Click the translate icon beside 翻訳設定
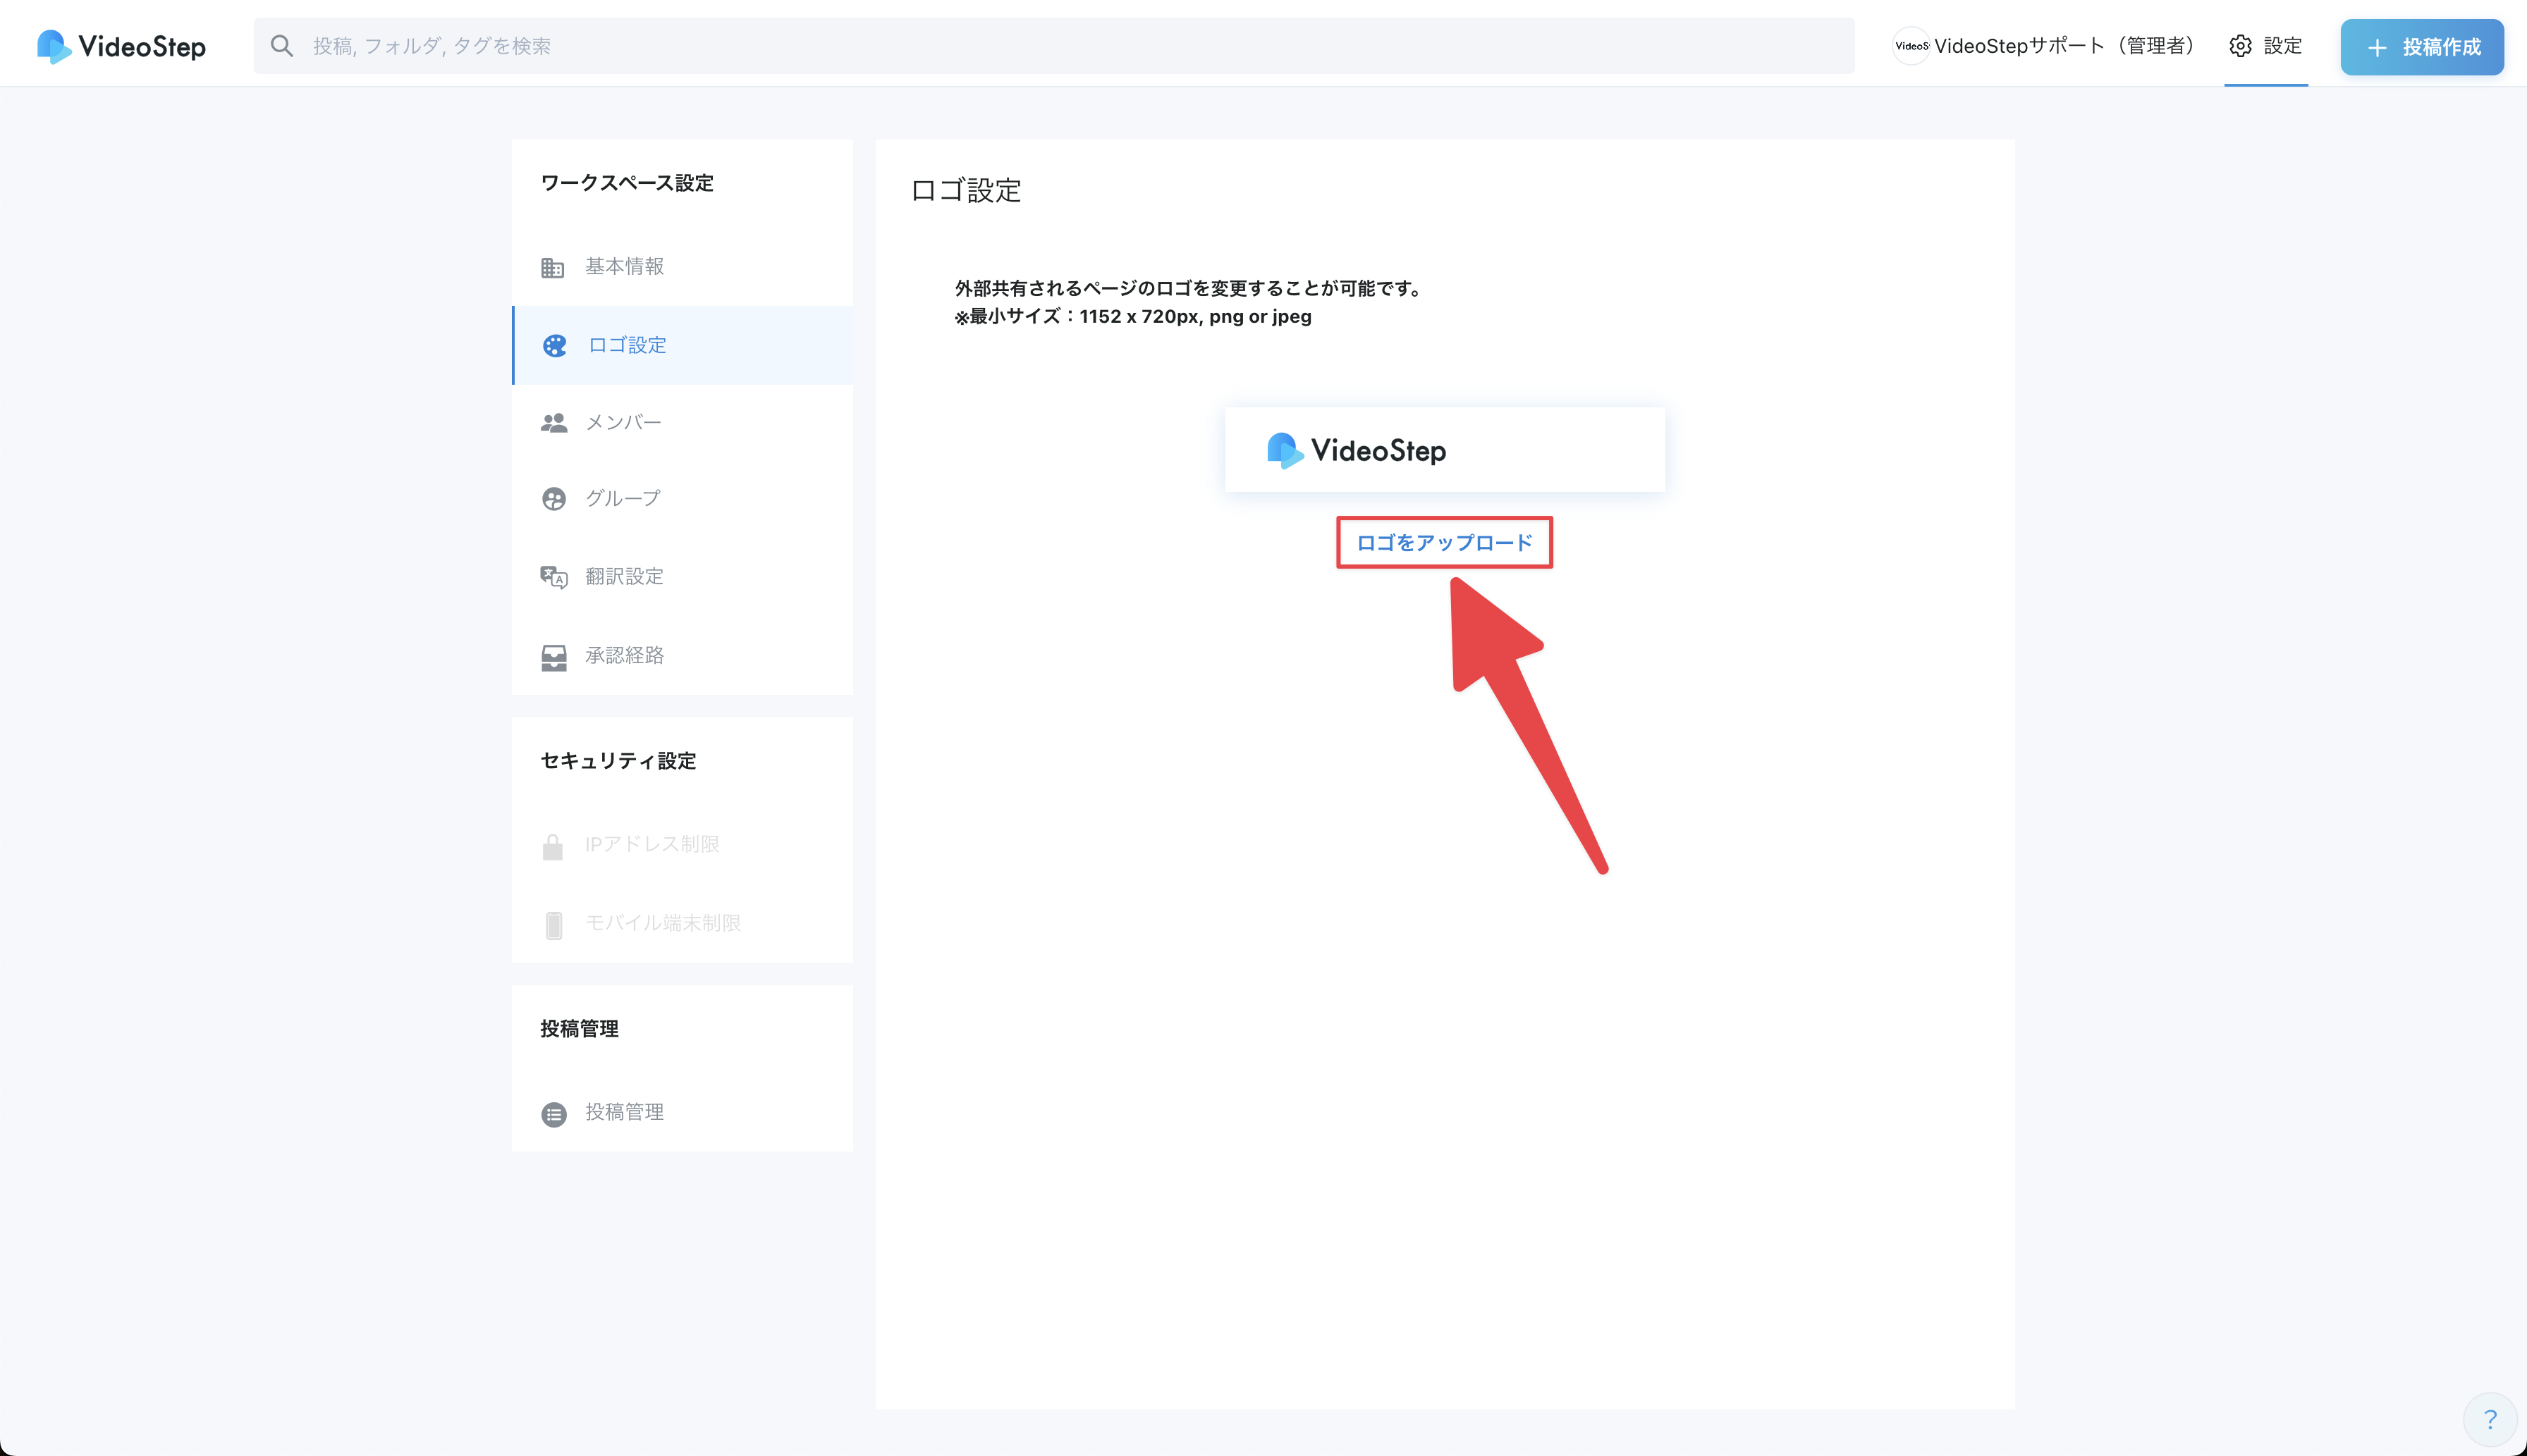 click(x=553, y=577)
